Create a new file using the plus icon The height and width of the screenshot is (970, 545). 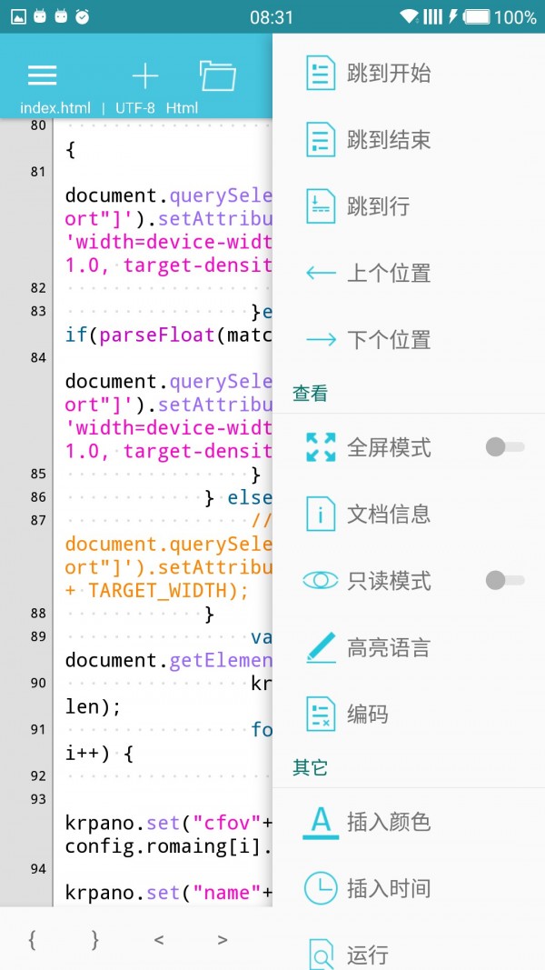click(145, 75)
